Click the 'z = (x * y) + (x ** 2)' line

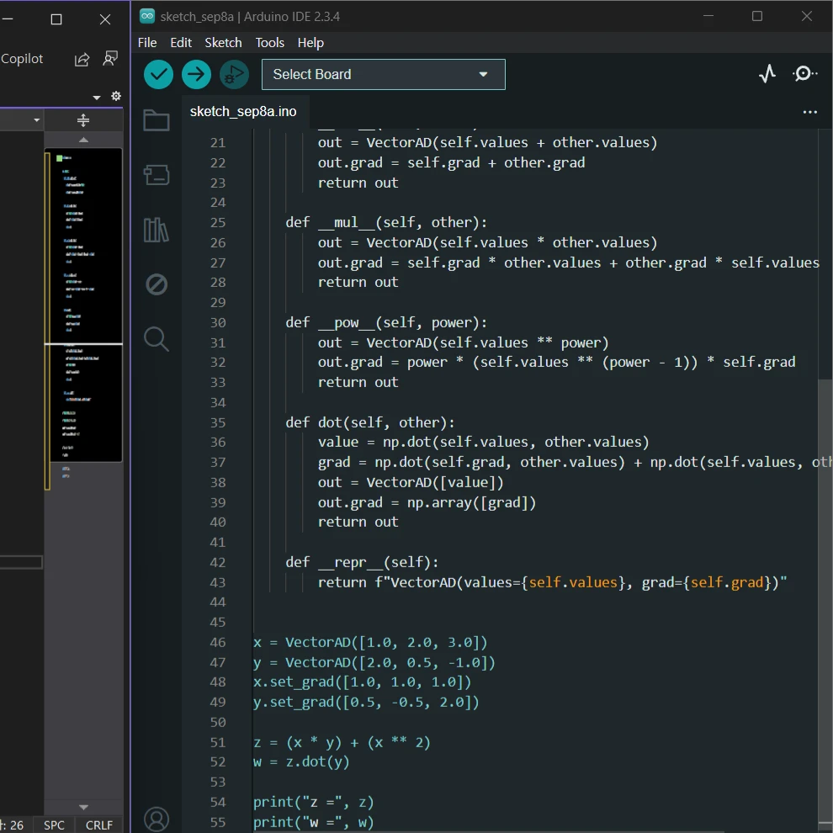[342, 742]
